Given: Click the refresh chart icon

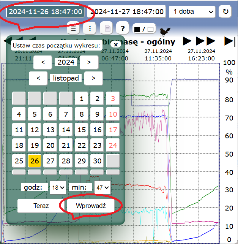Looking at the screenshot, I should [x=225, y=11].
